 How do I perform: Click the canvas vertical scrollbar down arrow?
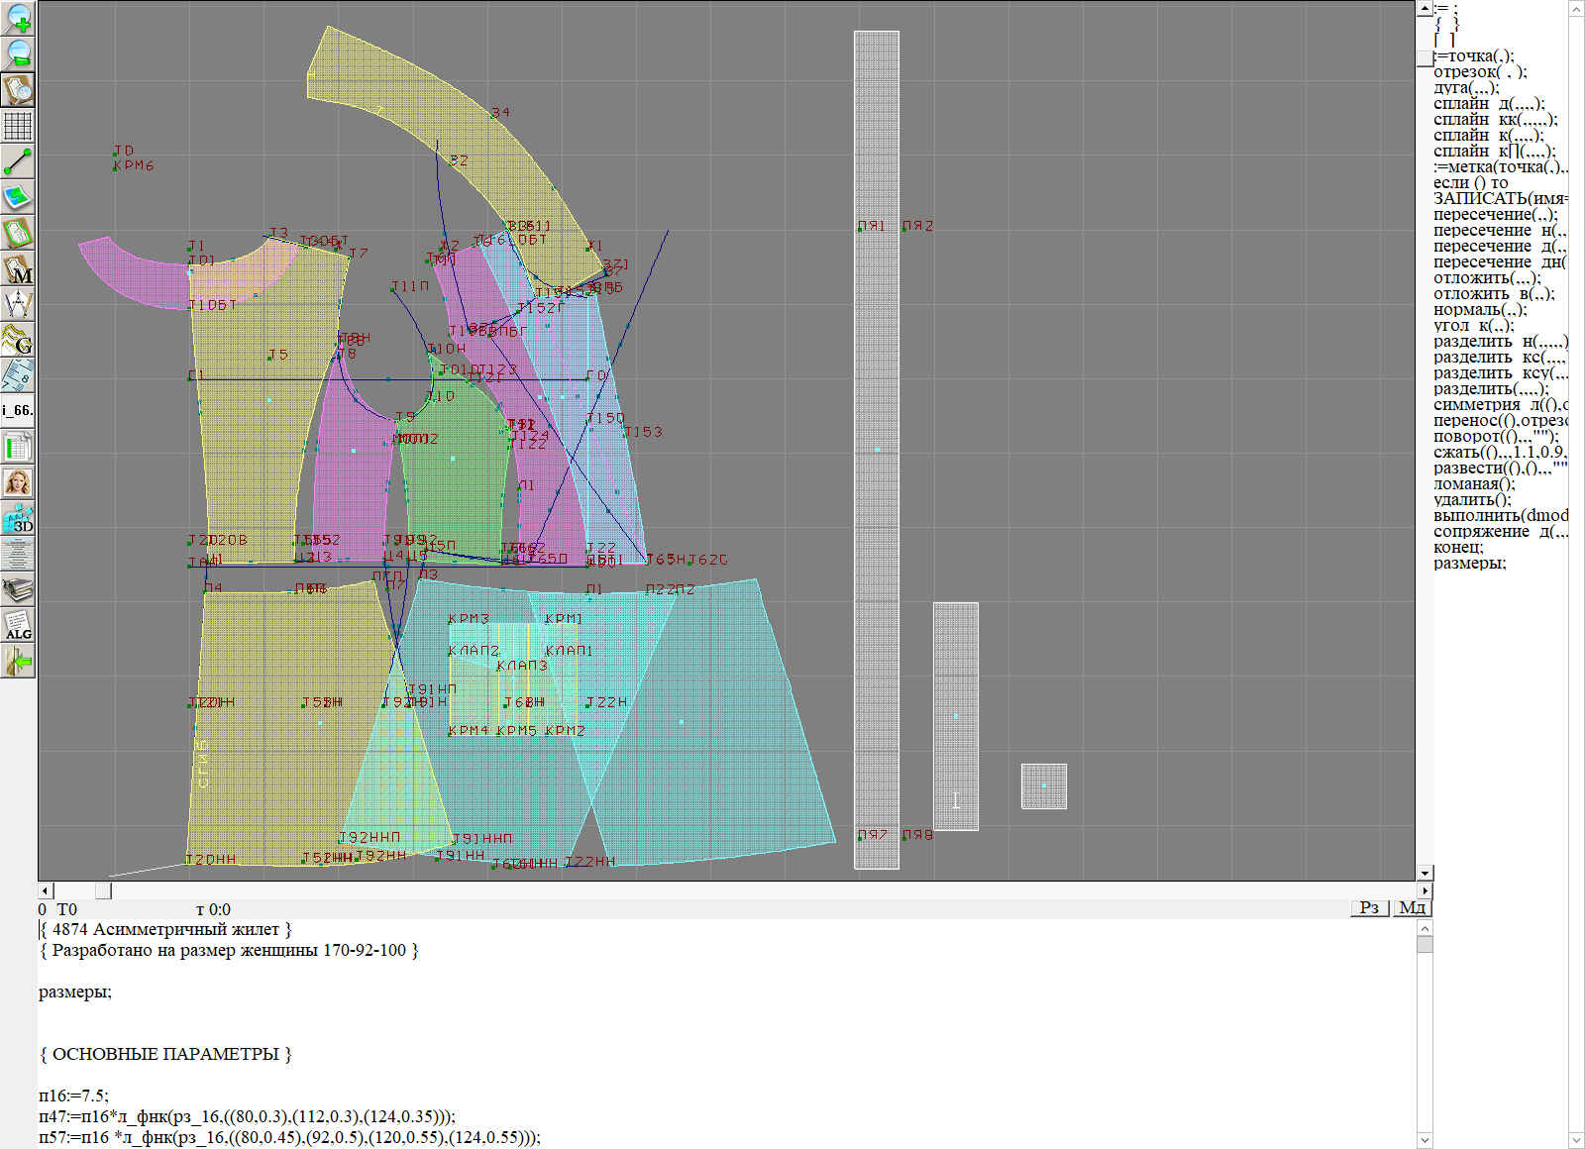click(1425, 873)
